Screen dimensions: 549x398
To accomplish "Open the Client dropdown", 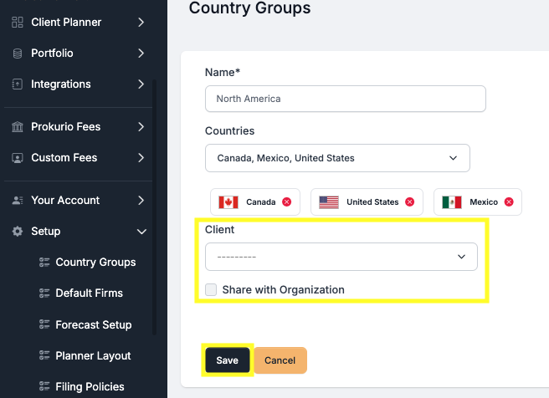I will click(x=341, y=257).
